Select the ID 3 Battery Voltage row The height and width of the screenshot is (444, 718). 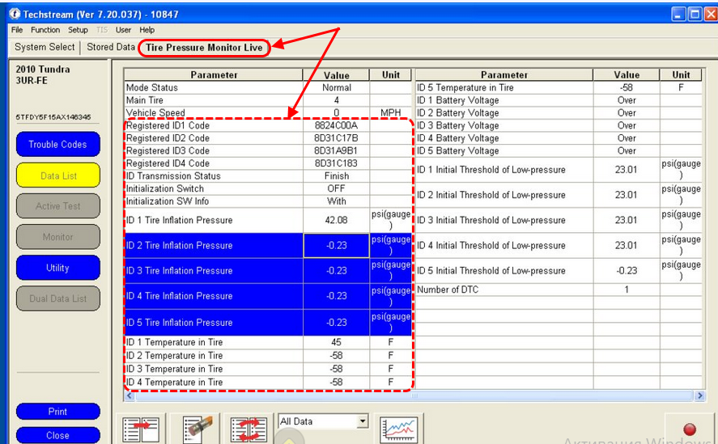[559, 125]
